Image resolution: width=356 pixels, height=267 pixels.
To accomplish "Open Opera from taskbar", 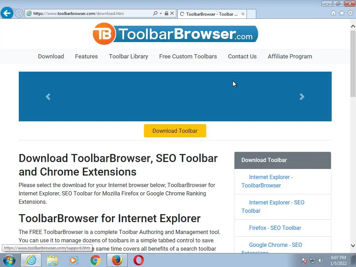I will click(x=138, y=260).
